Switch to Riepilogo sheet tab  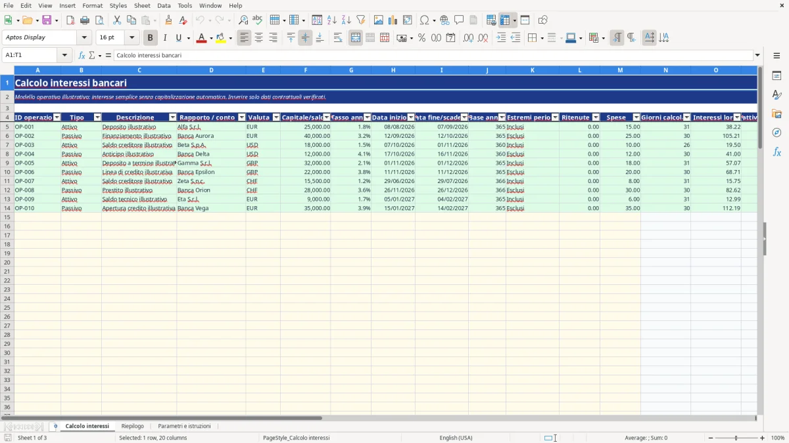coord(132,427)
